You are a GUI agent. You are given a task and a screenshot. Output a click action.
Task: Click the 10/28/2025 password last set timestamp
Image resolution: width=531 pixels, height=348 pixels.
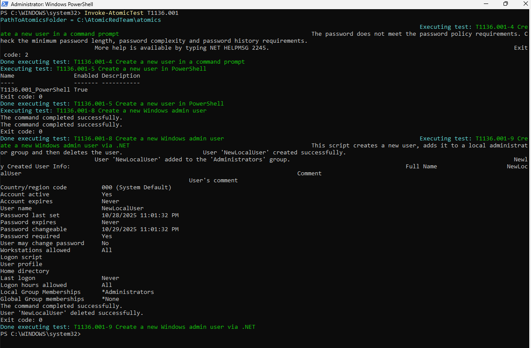tap(140, 215)
